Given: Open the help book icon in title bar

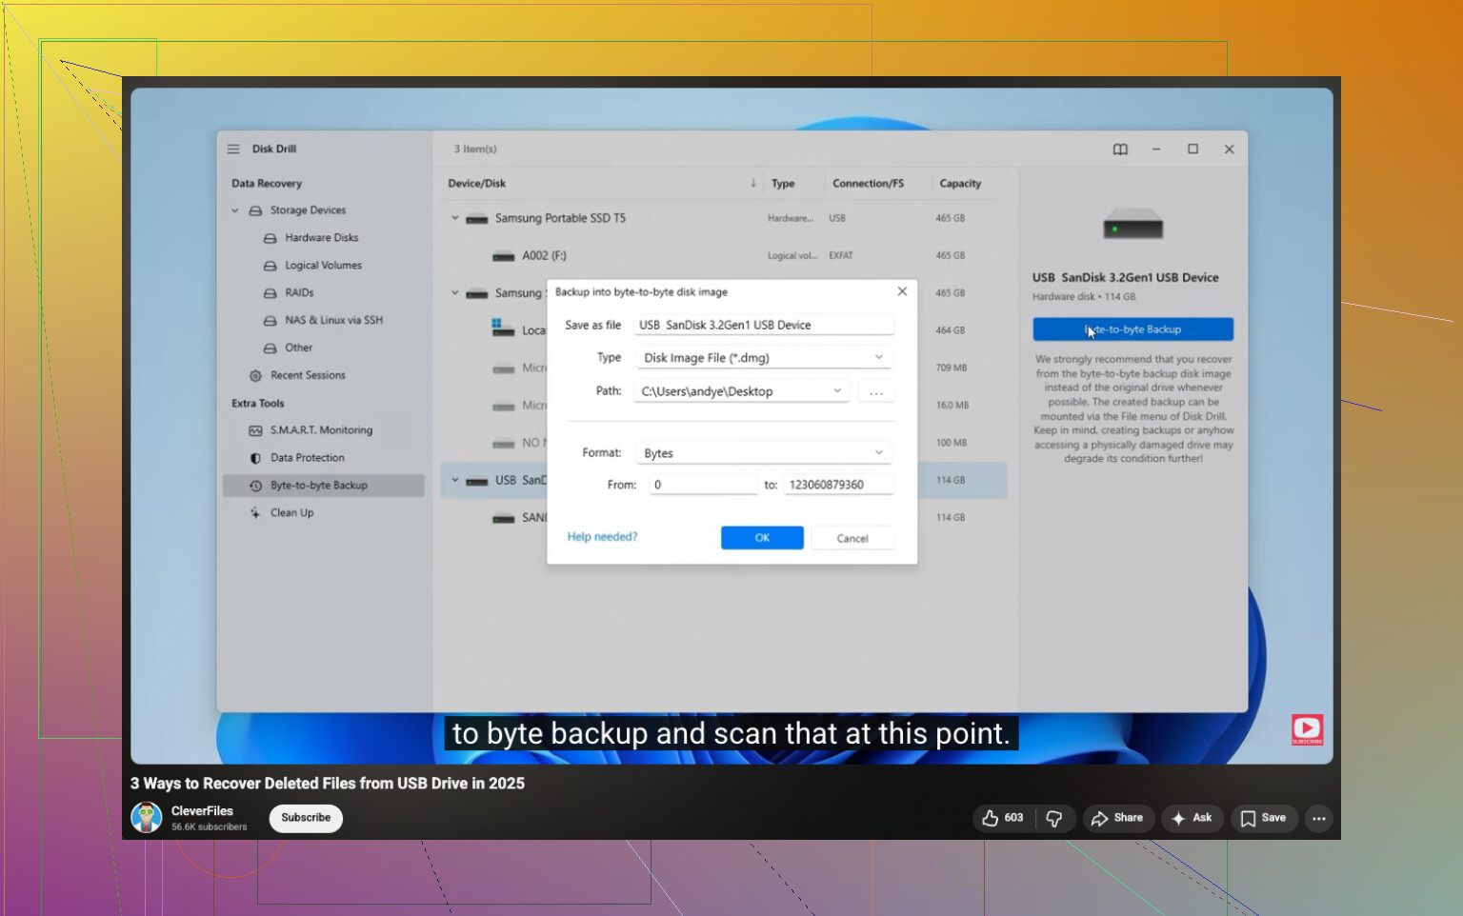Looking at the screenshot, I should click(1120, 149).
